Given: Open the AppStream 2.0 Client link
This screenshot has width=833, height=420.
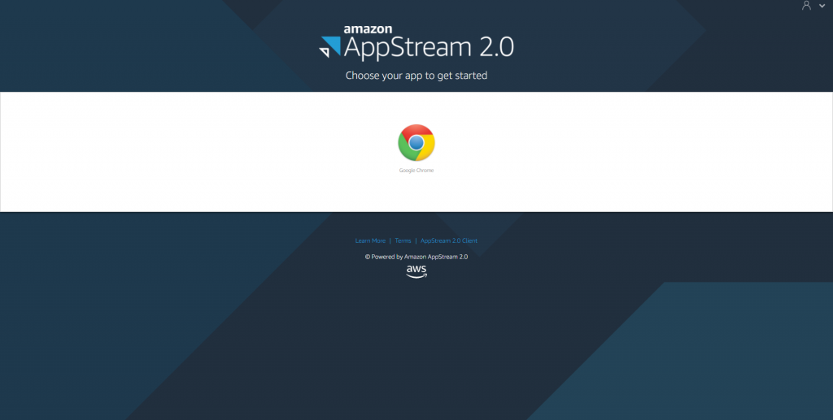Looking at the screenshot, I should click(x=449, y=240).
